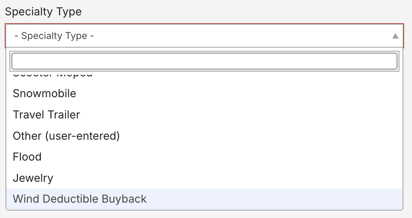The width and height of the screenshot is (412, 218).
Task: Pick the Snowmobile list entry
Action: 44,94
